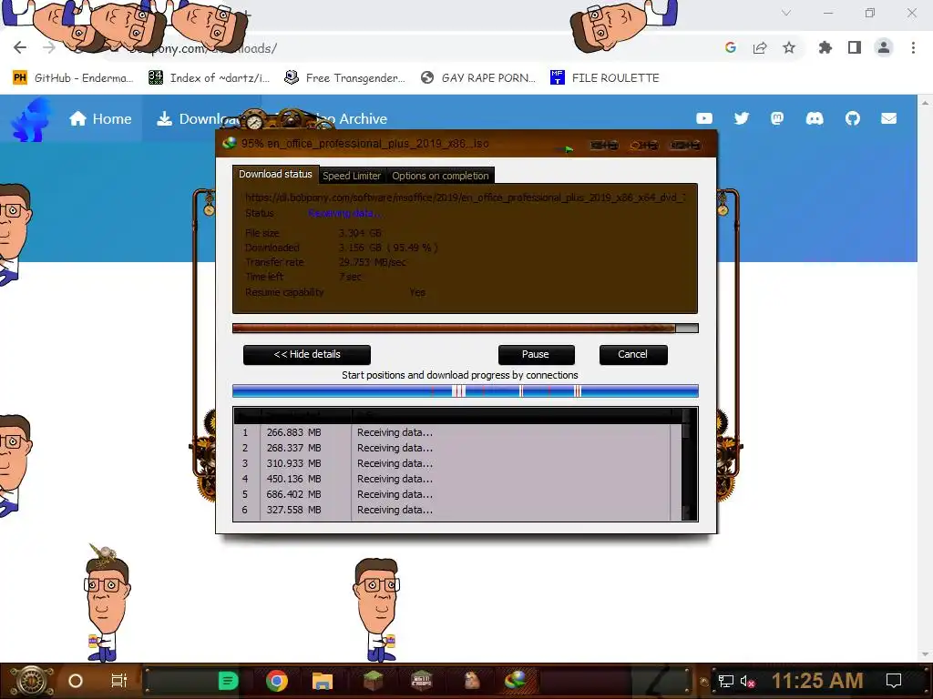Open the site's GitHub icon link

[x=853, y=118]
